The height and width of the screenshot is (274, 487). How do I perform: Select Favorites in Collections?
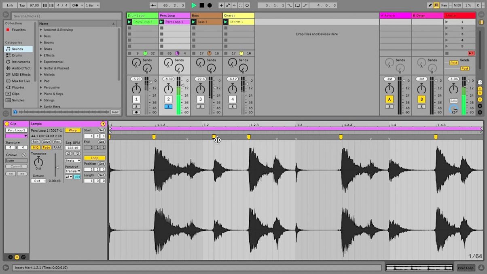pos(19,30)
